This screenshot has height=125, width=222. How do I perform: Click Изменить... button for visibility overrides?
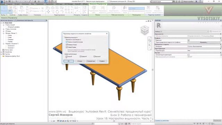(x=204, y=42)
